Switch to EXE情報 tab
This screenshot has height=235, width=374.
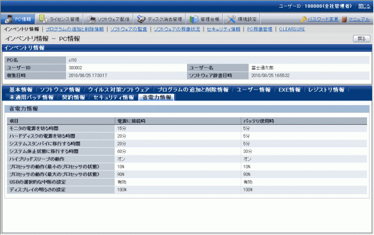pyautogui.click(x=289, y=90)
